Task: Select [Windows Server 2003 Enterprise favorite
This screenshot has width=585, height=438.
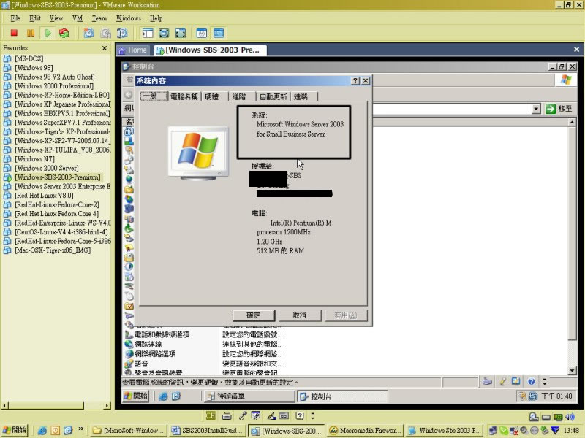Action: tap(62, 186)
